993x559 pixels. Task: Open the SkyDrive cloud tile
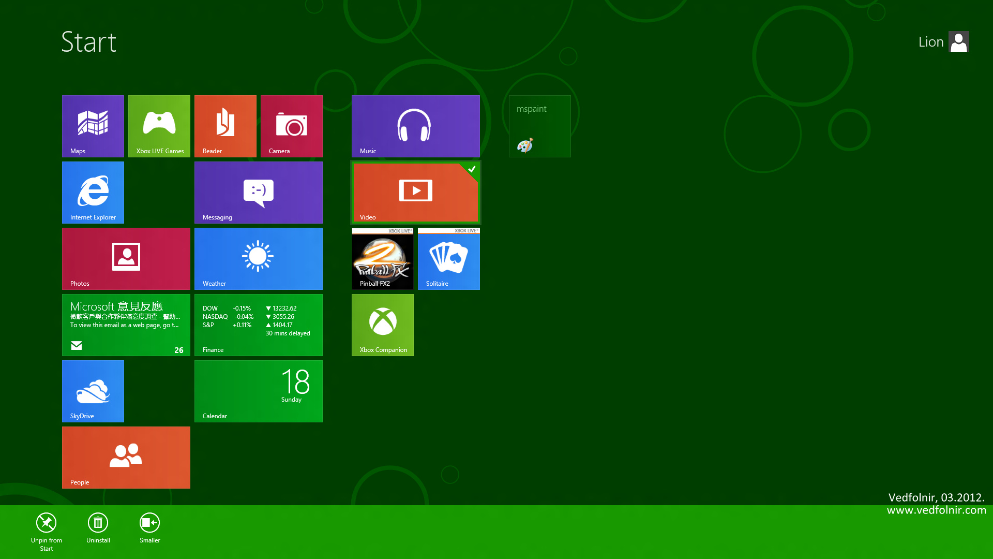pyautogui.click(x=93, y=391)
